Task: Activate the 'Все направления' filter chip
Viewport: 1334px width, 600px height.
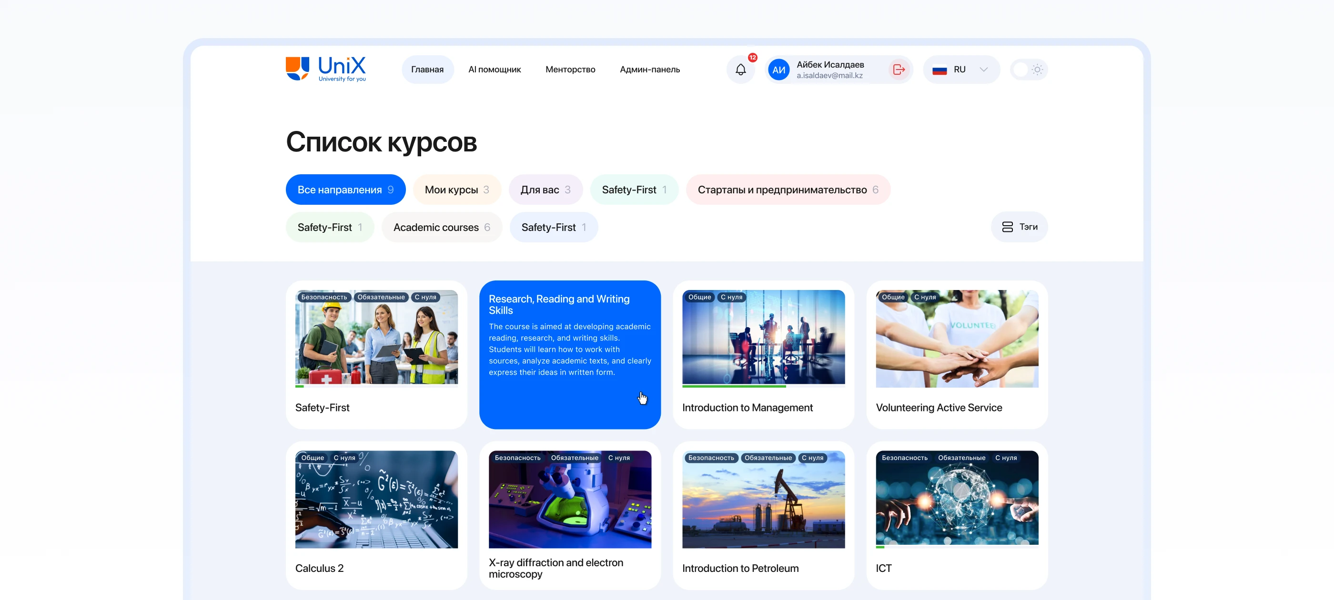Action: (x=345, y=190)
